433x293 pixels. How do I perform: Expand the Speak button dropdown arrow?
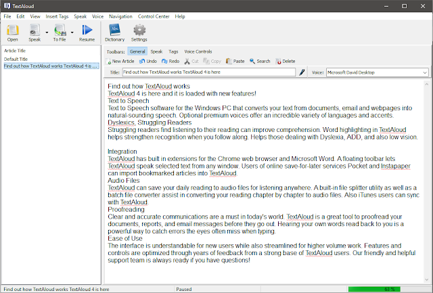click(x=47, y=32)
